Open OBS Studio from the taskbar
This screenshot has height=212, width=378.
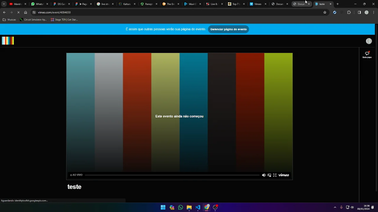click(215, 207)
